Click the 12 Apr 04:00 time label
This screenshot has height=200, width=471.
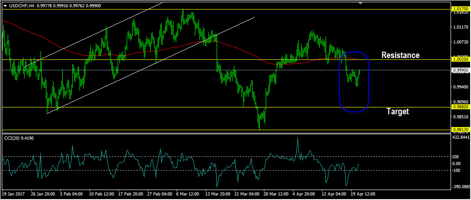click(334, 194)
